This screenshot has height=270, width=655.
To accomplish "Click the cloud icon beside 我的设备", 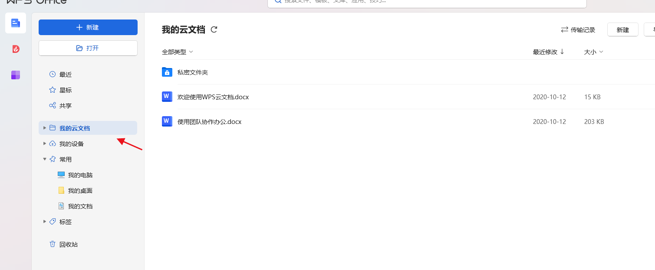I will 53,143.
